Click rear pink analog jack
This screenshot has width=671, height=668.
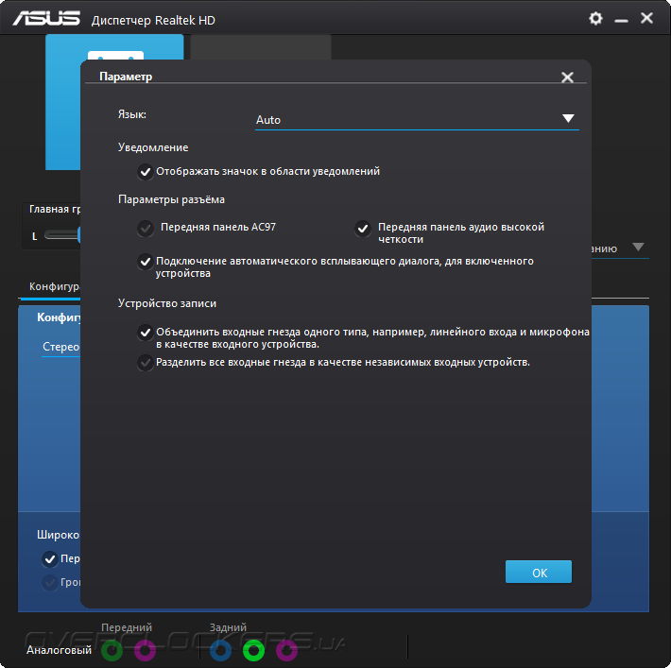click(286, 650)
